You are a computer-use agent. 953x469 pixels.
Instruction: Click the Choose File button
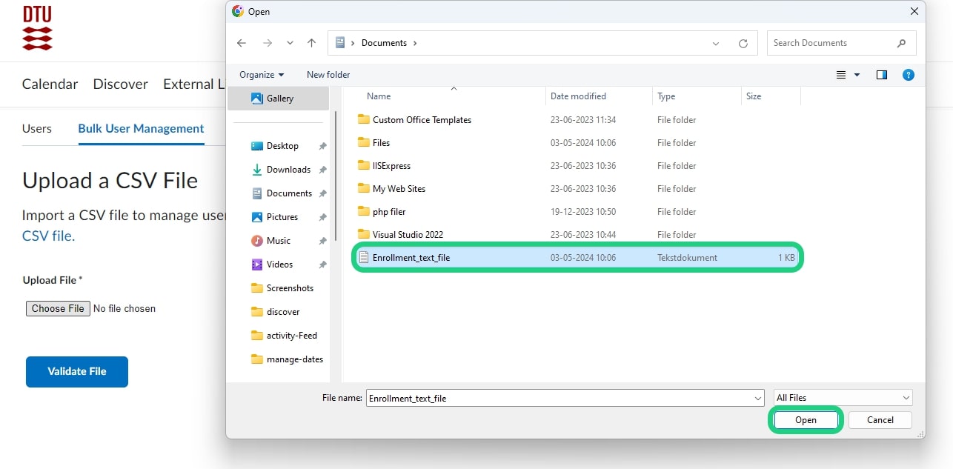point(58,308)
